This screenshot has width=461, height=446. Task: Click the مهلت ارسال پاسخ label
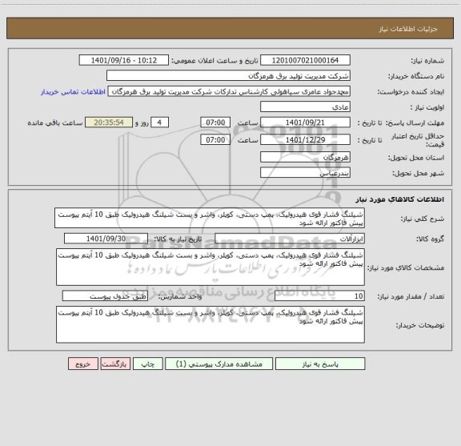tap(415, 123)
